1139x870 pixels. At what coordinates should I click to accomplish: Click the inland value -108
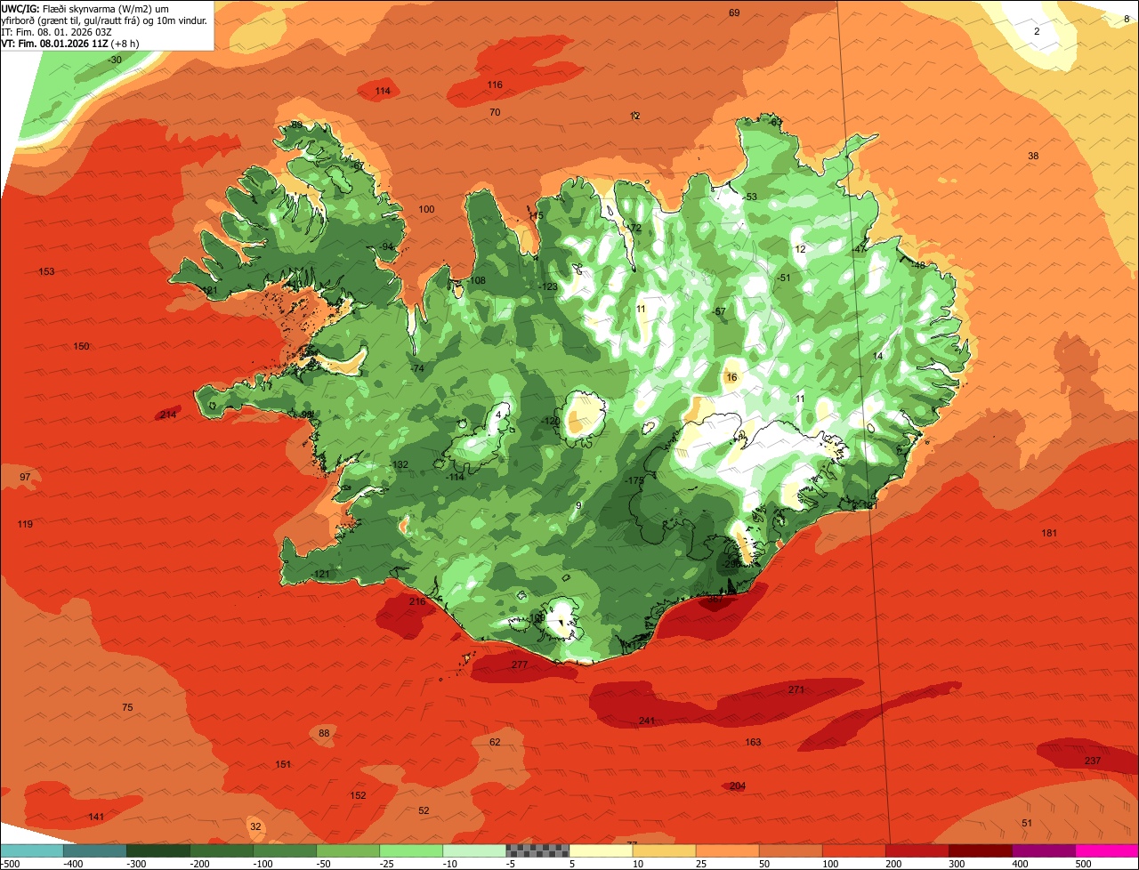[x=477, y=281]
